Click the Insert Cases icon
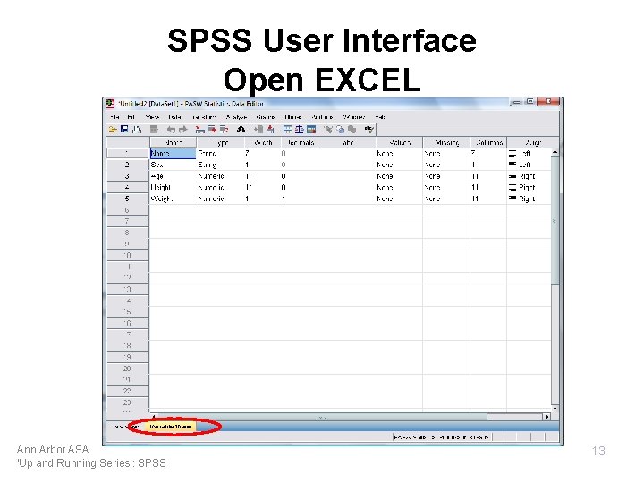Viewport: 644px width, 483px height. (x=258, y=130)
